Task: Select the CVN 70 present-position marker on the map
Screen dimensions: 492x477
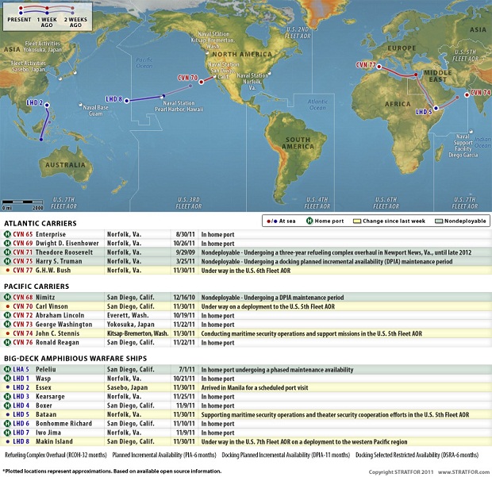Action: (x=202, y=82)
